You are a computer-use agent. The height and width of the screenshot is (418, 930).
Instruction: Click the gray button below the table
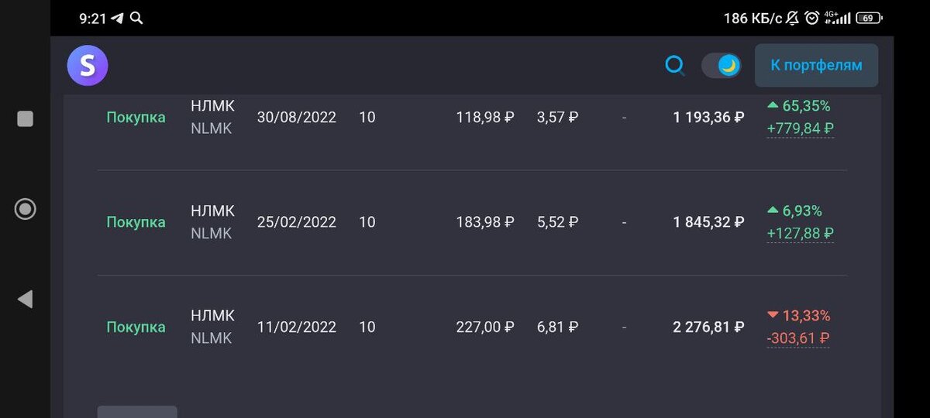(137, 412)
